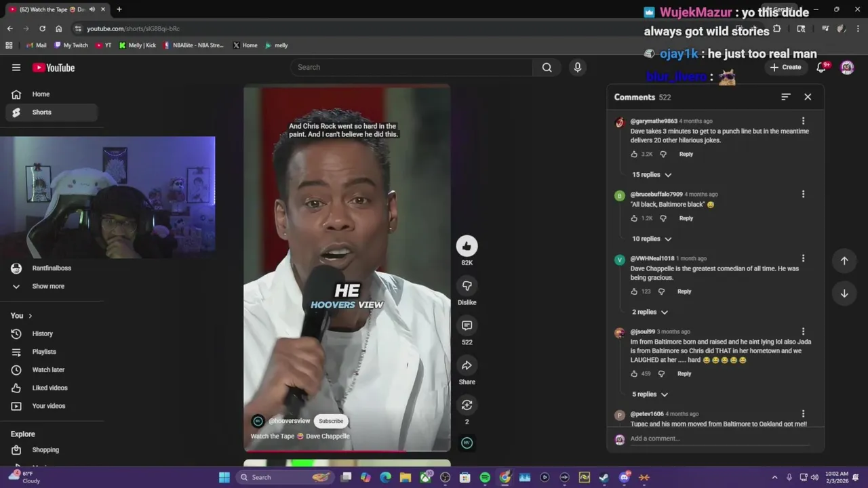Viewport: 868px width, 488px height.
Task: Open Steam from the taskbar
Action: 604,477
